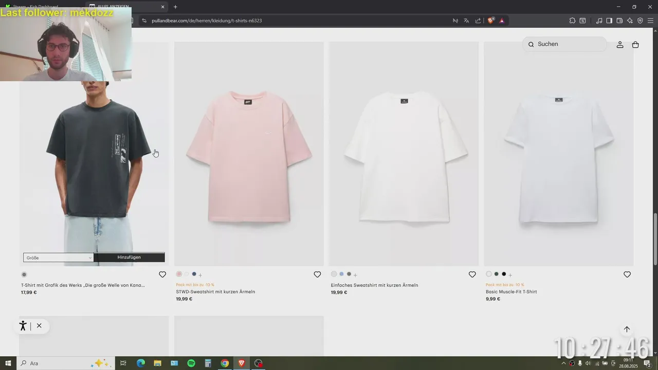Open the Einfaches Sweatshirt mit kurzen Ärmeln link
The width and height of the screenshot is (658, 370).
[x=374, y=285]
